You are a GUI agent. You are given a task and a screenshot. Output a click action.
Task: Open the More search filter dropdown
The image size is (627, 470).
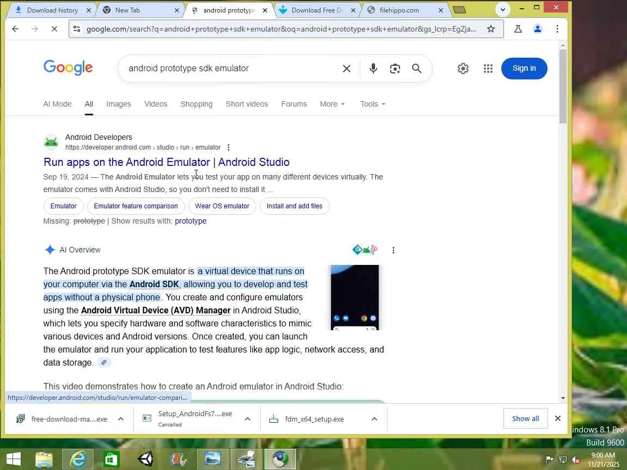pyautogui.click(x=332, y=104)
